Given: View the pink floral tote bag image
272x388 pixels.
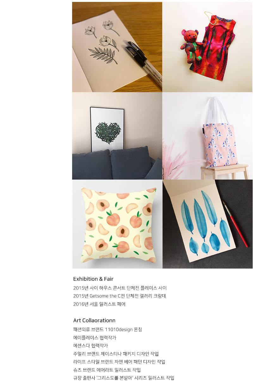Looking at the screenshot, I should 207,136.
